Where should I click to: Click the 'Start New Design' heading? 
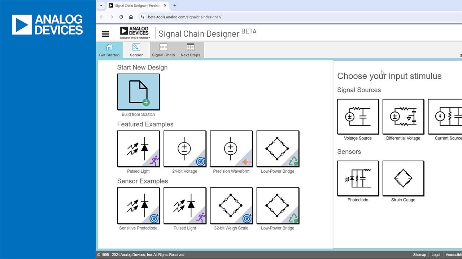pos(142,67)
